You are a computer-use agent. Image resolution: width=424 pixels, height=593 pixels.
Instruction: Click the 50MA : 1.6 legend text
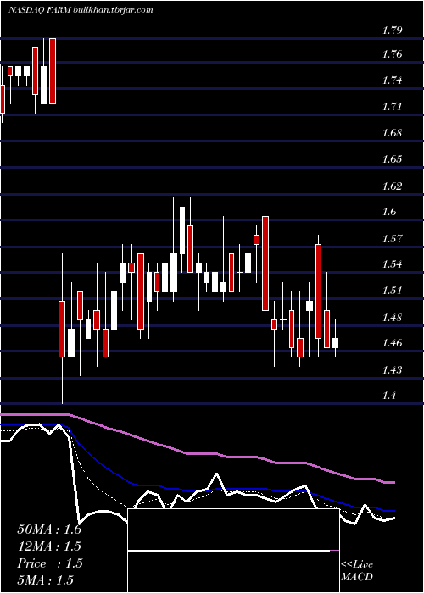coord(49,529)
